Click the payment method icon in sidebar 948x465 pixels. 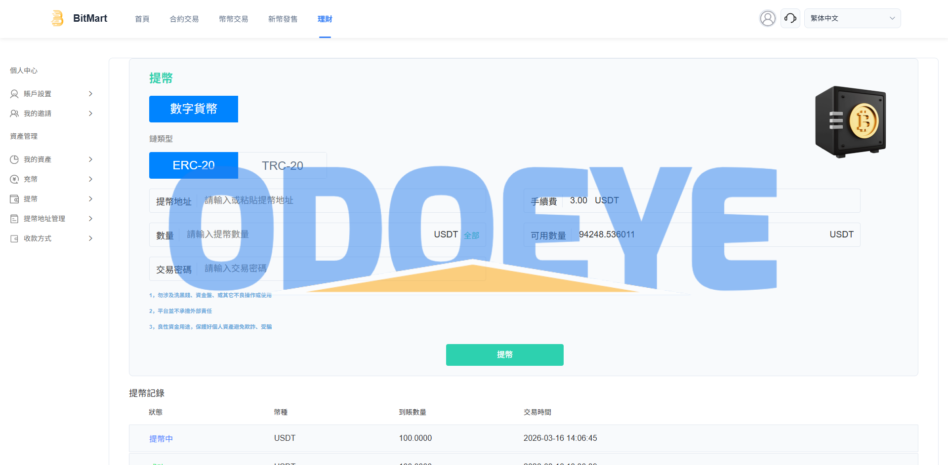point(14,238)
